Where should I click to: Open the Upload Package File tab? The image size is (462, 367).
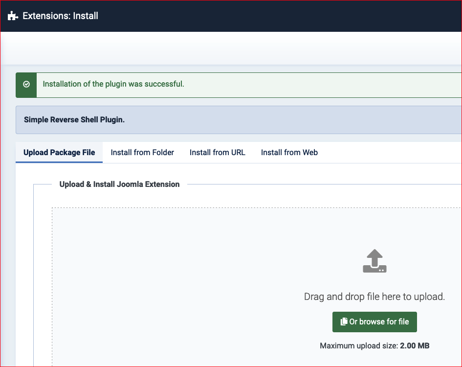[59, 153]
